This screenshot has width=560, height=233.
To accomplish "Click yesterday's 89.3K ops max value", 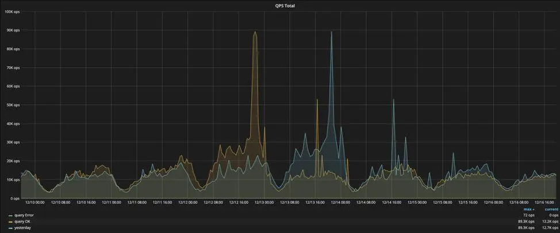I will [x=527, y=227].
